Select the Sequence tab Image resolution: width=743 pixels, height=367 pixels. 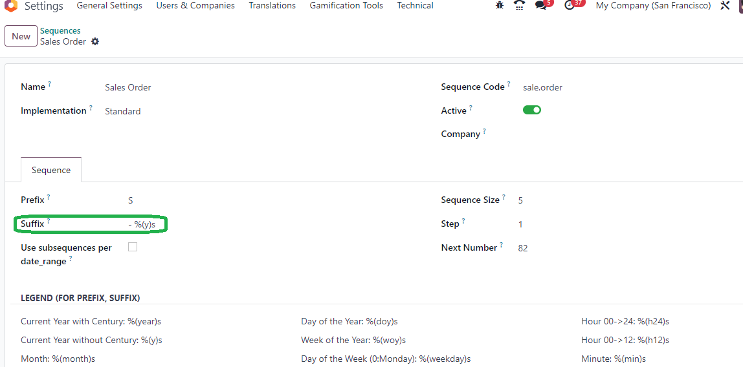[x=51, y=170]
